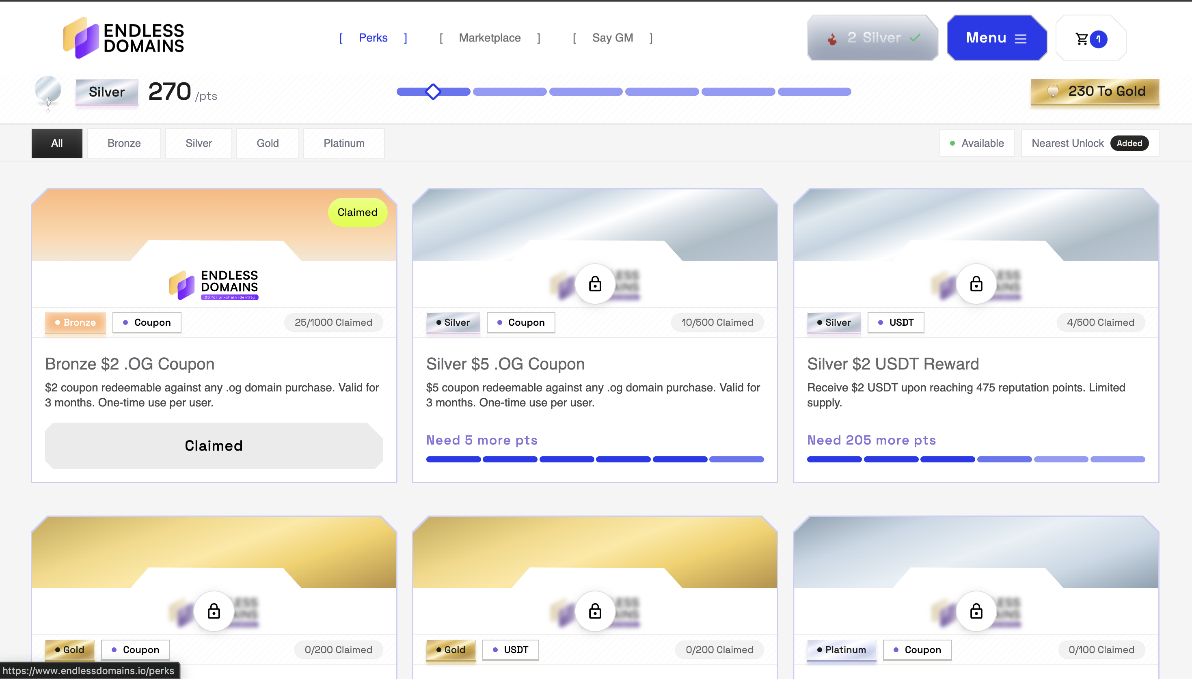Click progress bar under Need 205 more pts
Viewport: 1192px width, 679px height.
[976, 459]
